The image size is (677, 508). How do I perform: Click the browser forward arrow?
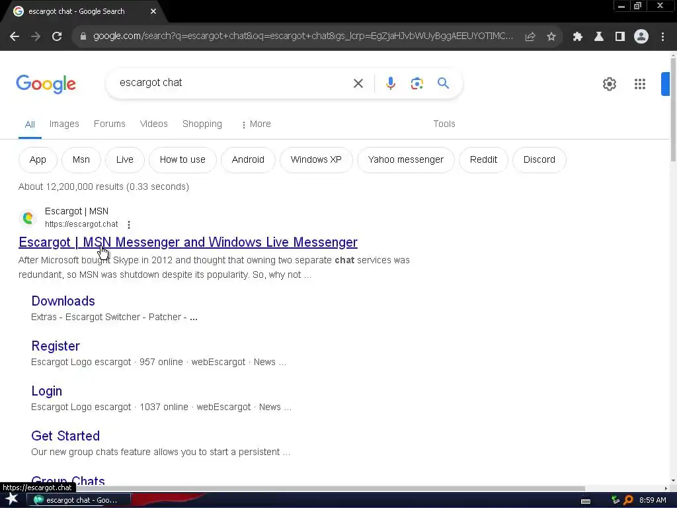[36, 37]
